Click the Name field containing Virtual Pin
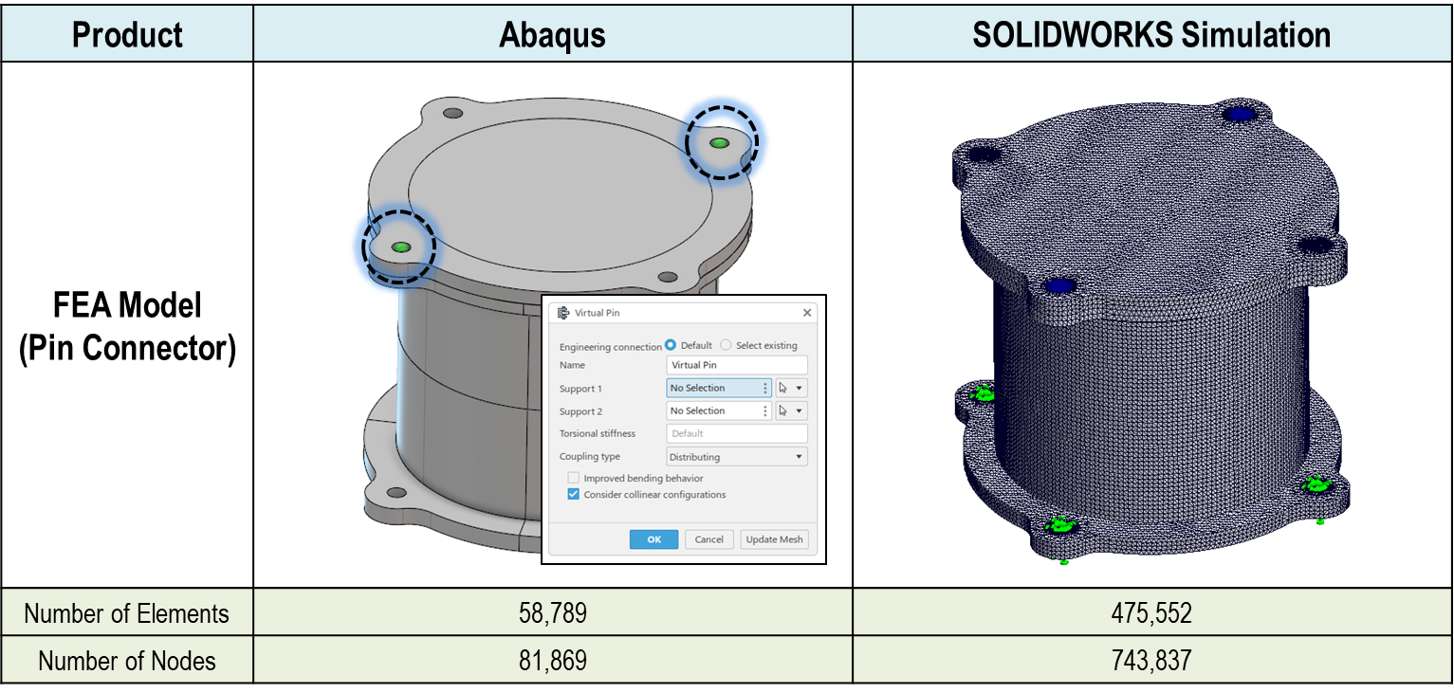This screenshot has height=693, width=1454. (737, 365)
